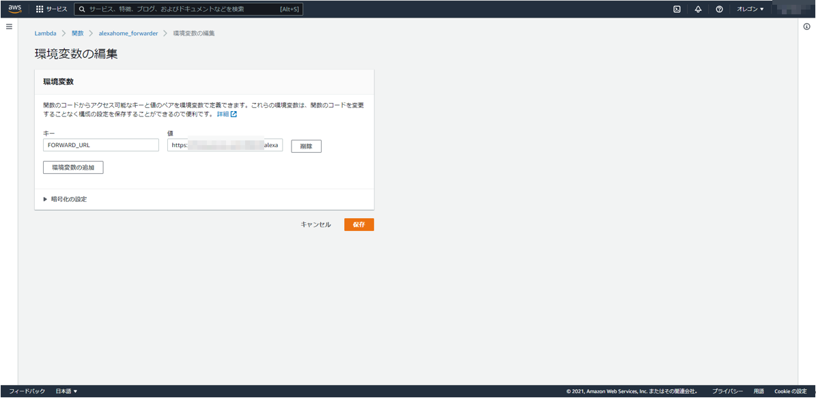The width and height of the screenshot is (816, 398).
Task: Click the 環境変数の追加 button
Action: pos(73,167)
